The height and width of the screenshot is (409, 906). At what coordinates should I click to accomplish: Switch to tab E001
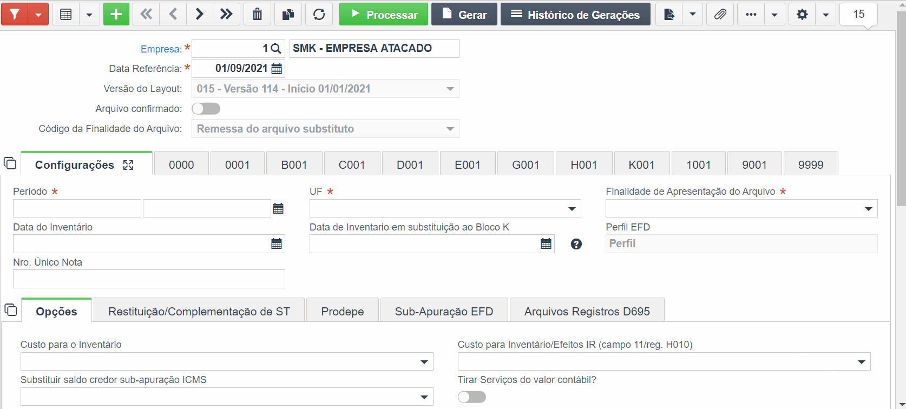468,164
